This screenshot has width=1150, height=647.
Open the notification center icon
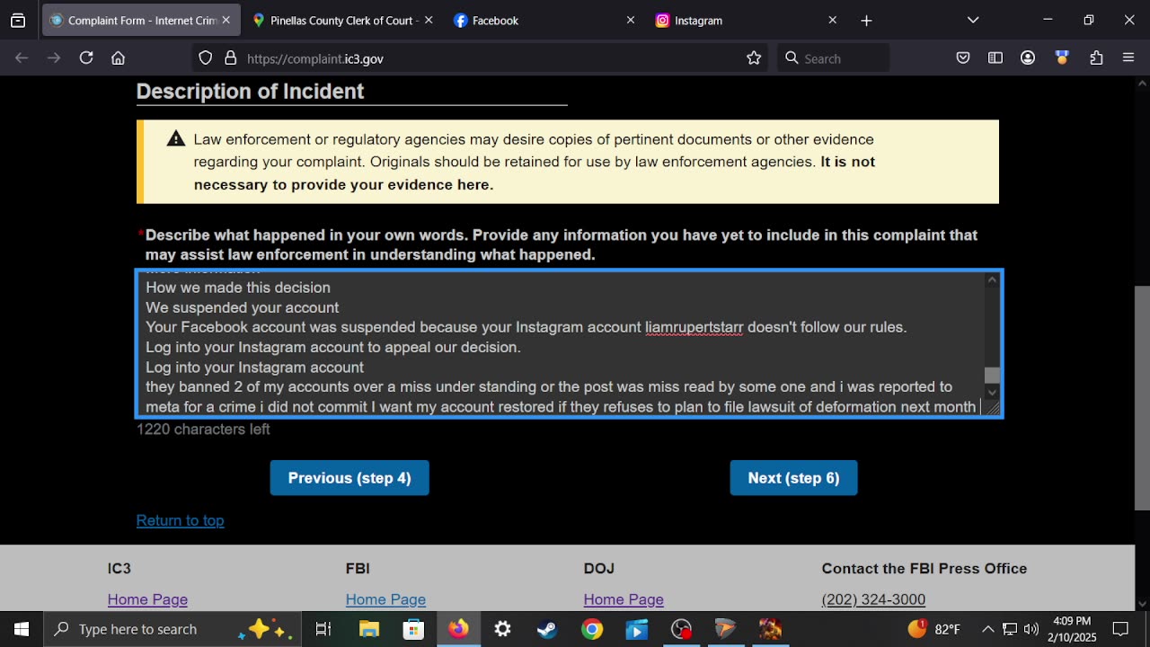click(1120, 629)
